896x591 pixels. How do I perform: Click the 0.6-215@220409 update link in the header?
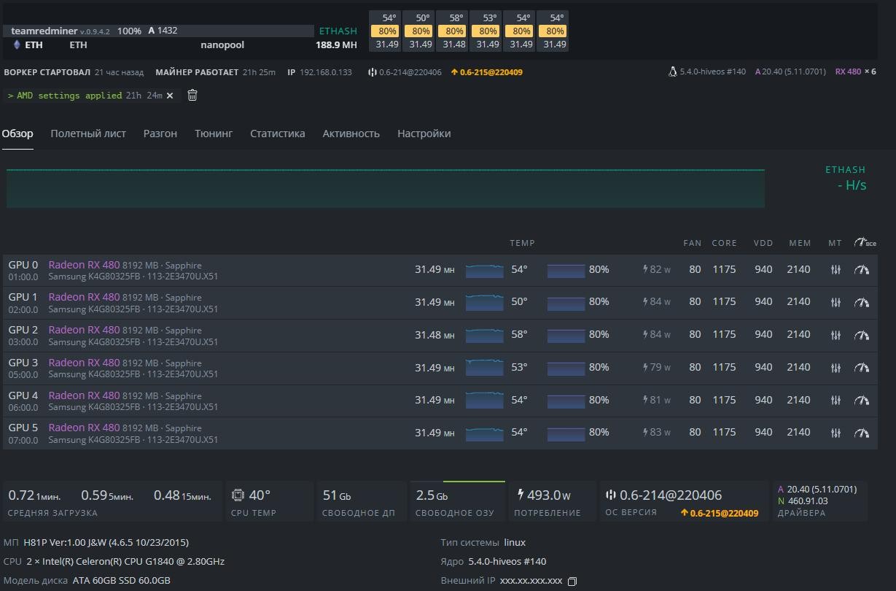point(490,72)
